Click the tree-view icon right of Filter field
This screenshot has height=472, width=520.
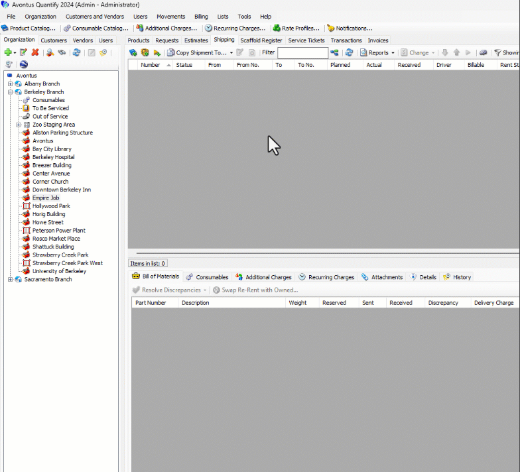pyautogui.click(x=334, y=52)
